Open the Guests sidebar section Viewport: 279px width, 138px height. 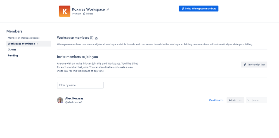tap(12, 50)
